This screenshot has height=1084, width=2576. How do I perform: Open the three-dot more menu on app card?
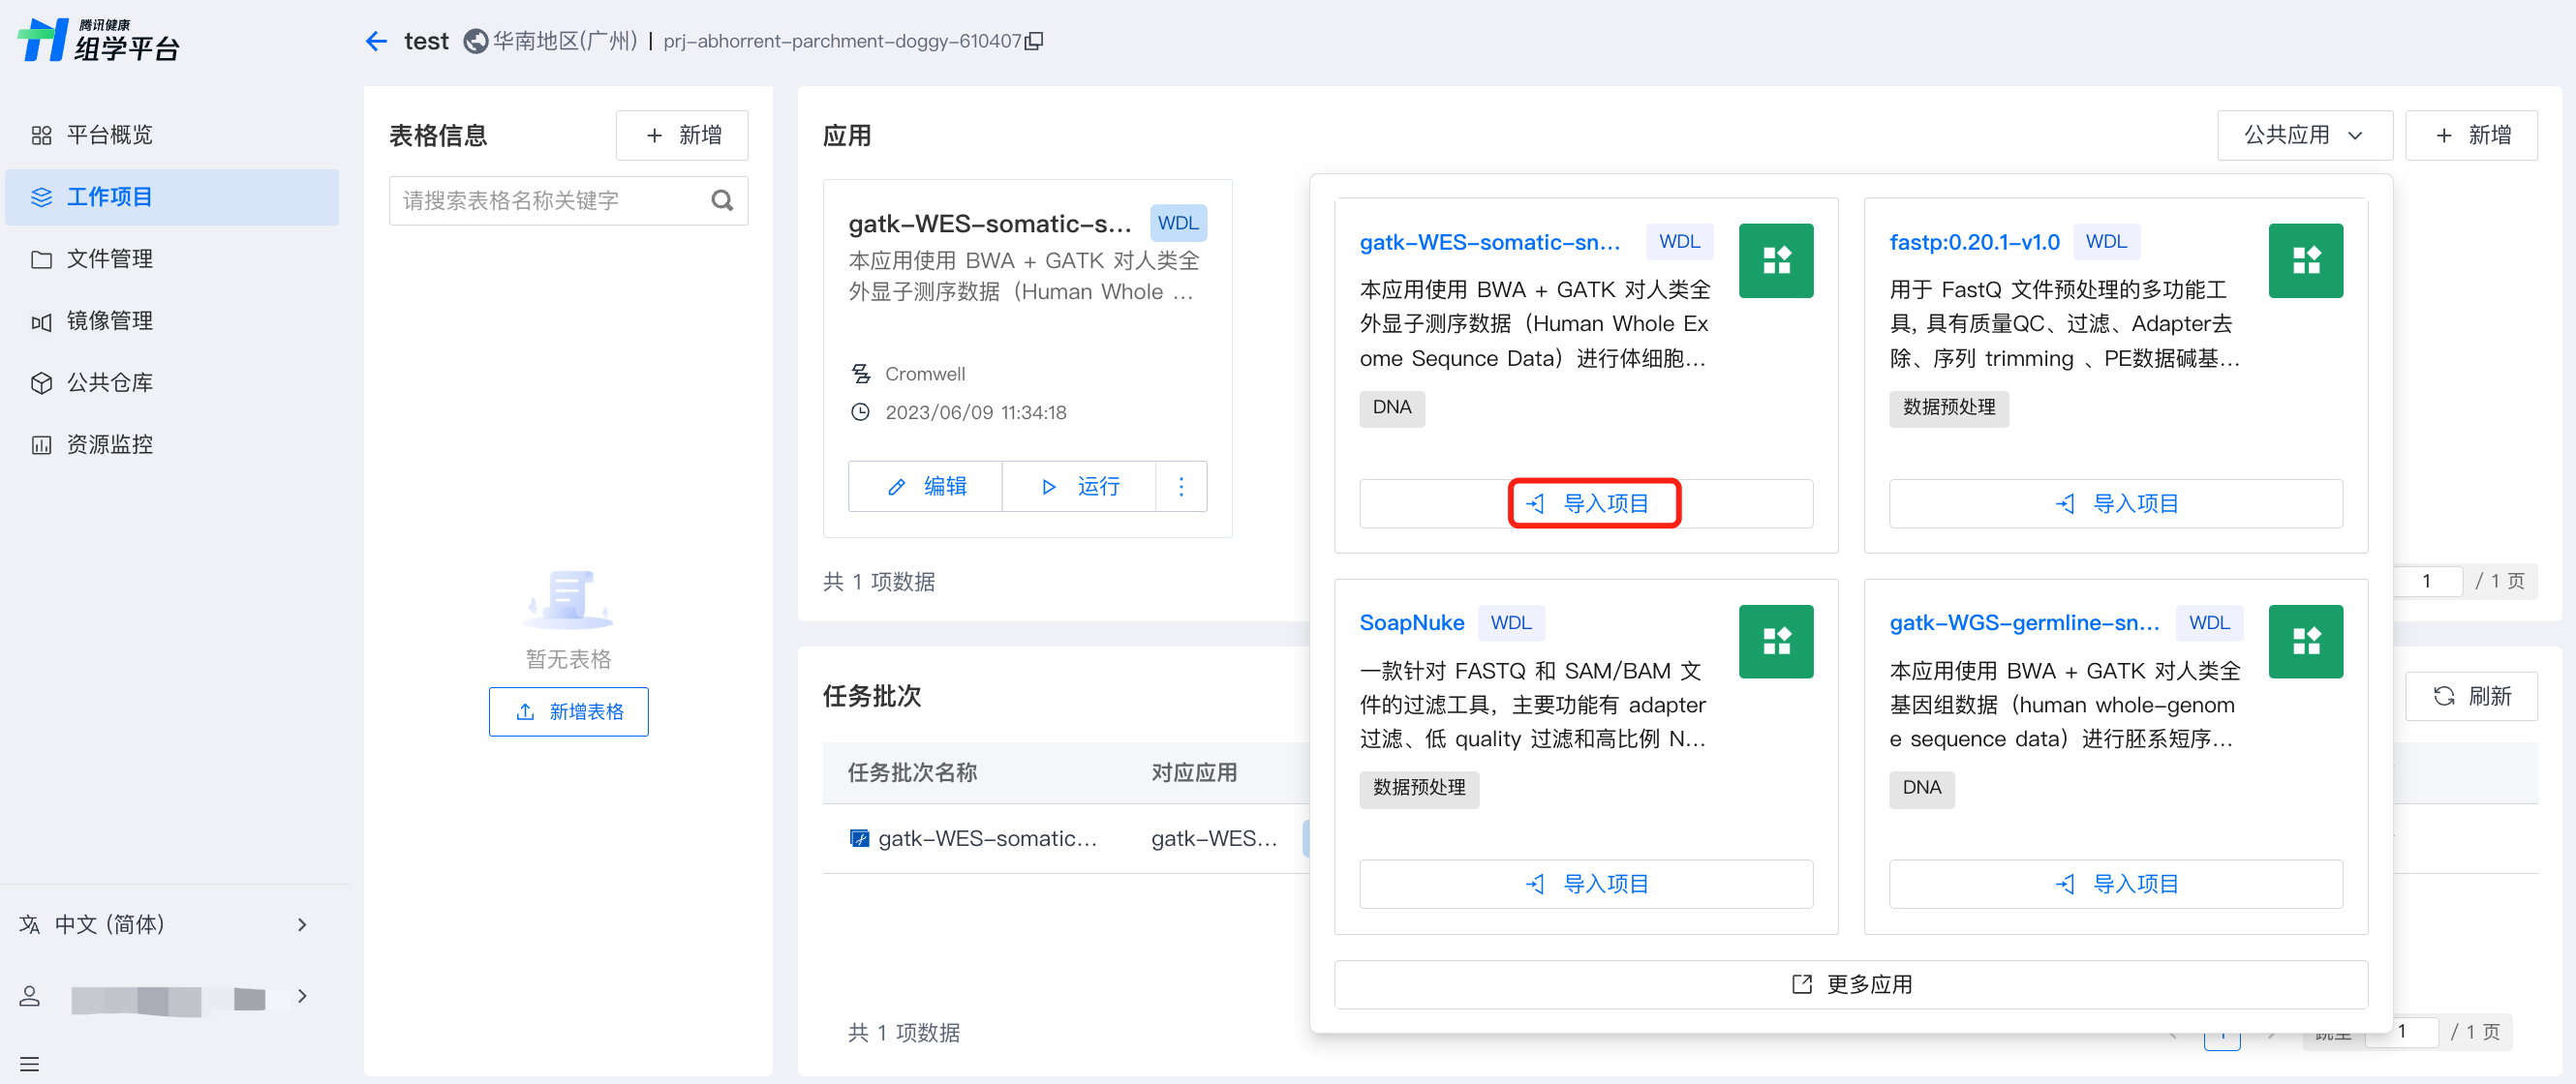[x=1181, y=487]
